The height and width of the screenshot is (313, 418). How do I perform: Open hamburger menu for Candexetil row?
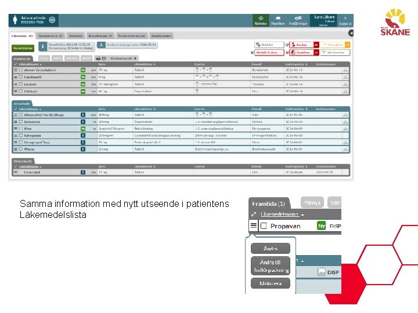point(16,77)
